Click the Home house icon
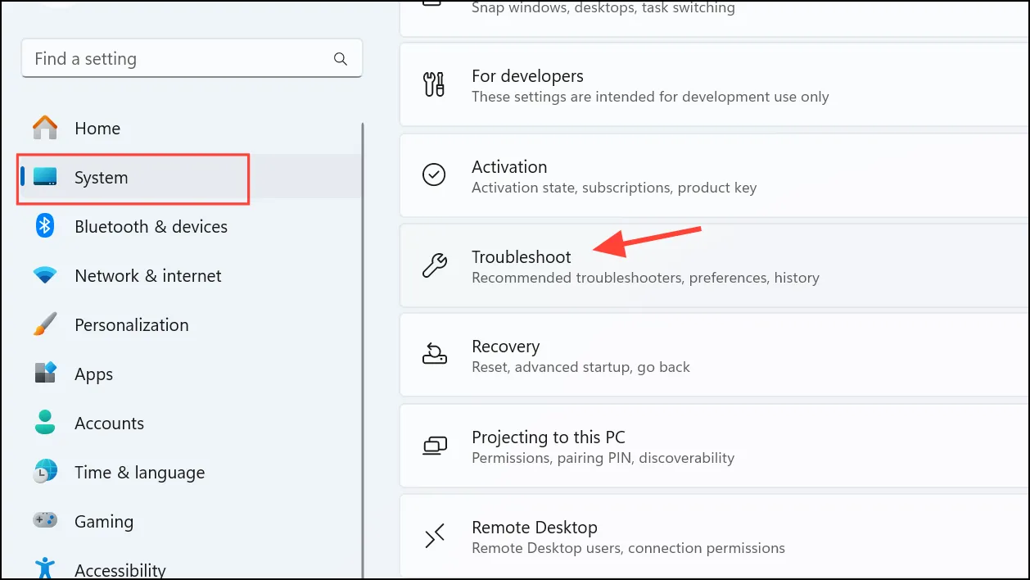Screen dimensions: 1030x580 point(45,128)
